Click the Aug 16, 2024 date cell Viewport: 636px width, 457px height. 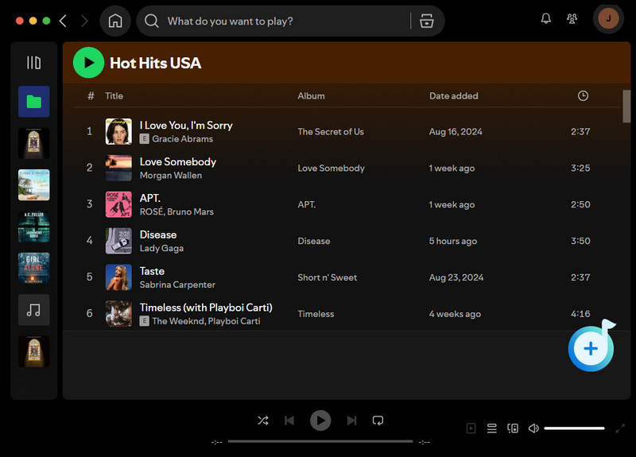(456, 132)
